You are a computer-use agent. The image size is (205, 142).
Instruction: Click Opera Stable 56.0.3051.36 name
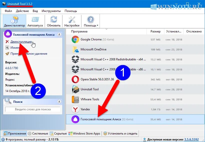[x=97, y=79]
